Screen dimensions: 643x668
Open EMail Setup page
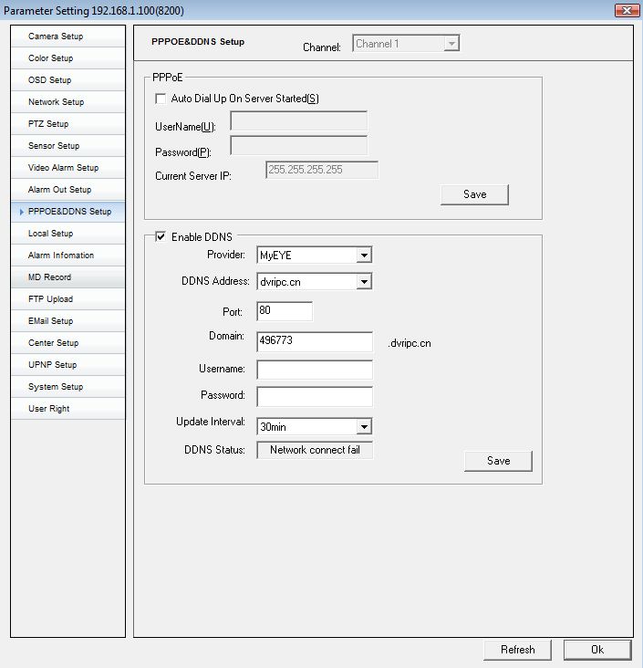click(x=51, y=321)
